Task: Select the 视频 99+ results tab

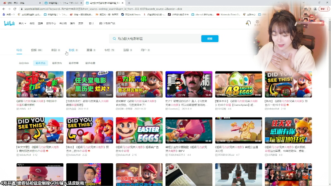Action: [36, 50]
